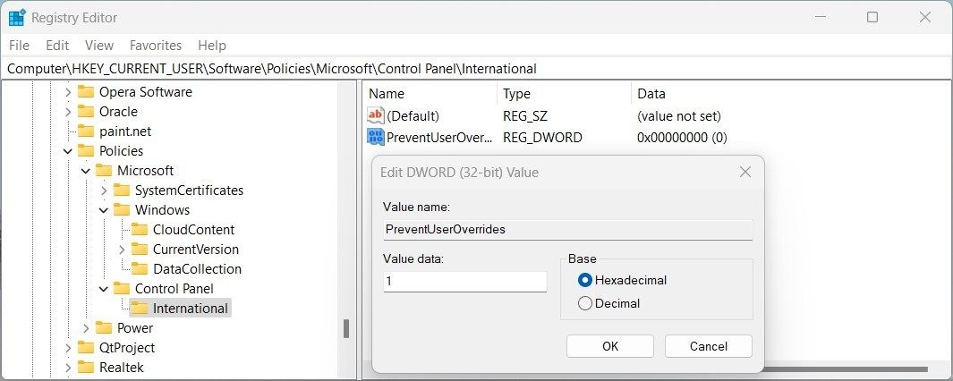Image resolution: width=953 pixels, height=381 pixels.
Task: Click the SystemCertificates folder icon
Action: (122, 190)
